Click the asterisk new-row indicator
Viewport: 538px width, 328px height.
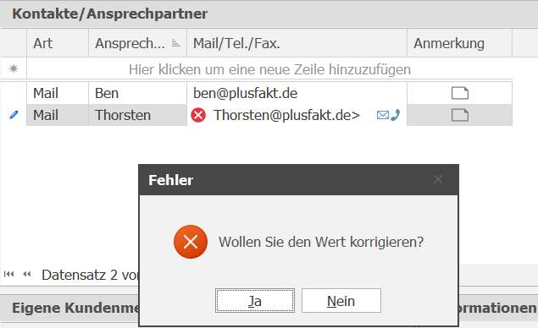click(14, 68)
